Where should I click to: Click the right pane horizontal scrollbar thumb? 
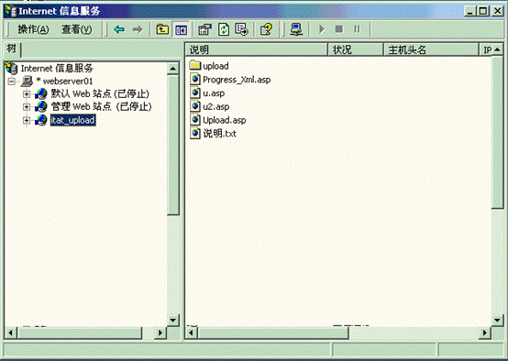(273, 333)
